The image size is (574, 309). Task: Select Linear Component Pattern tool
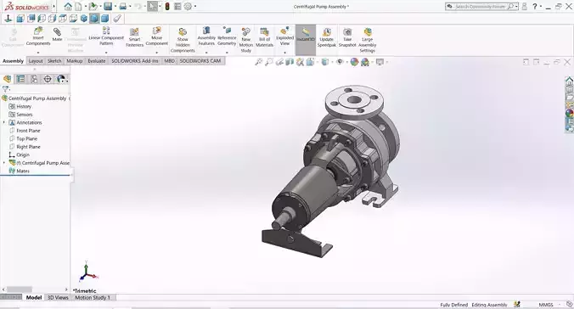[x=106, y=36]
